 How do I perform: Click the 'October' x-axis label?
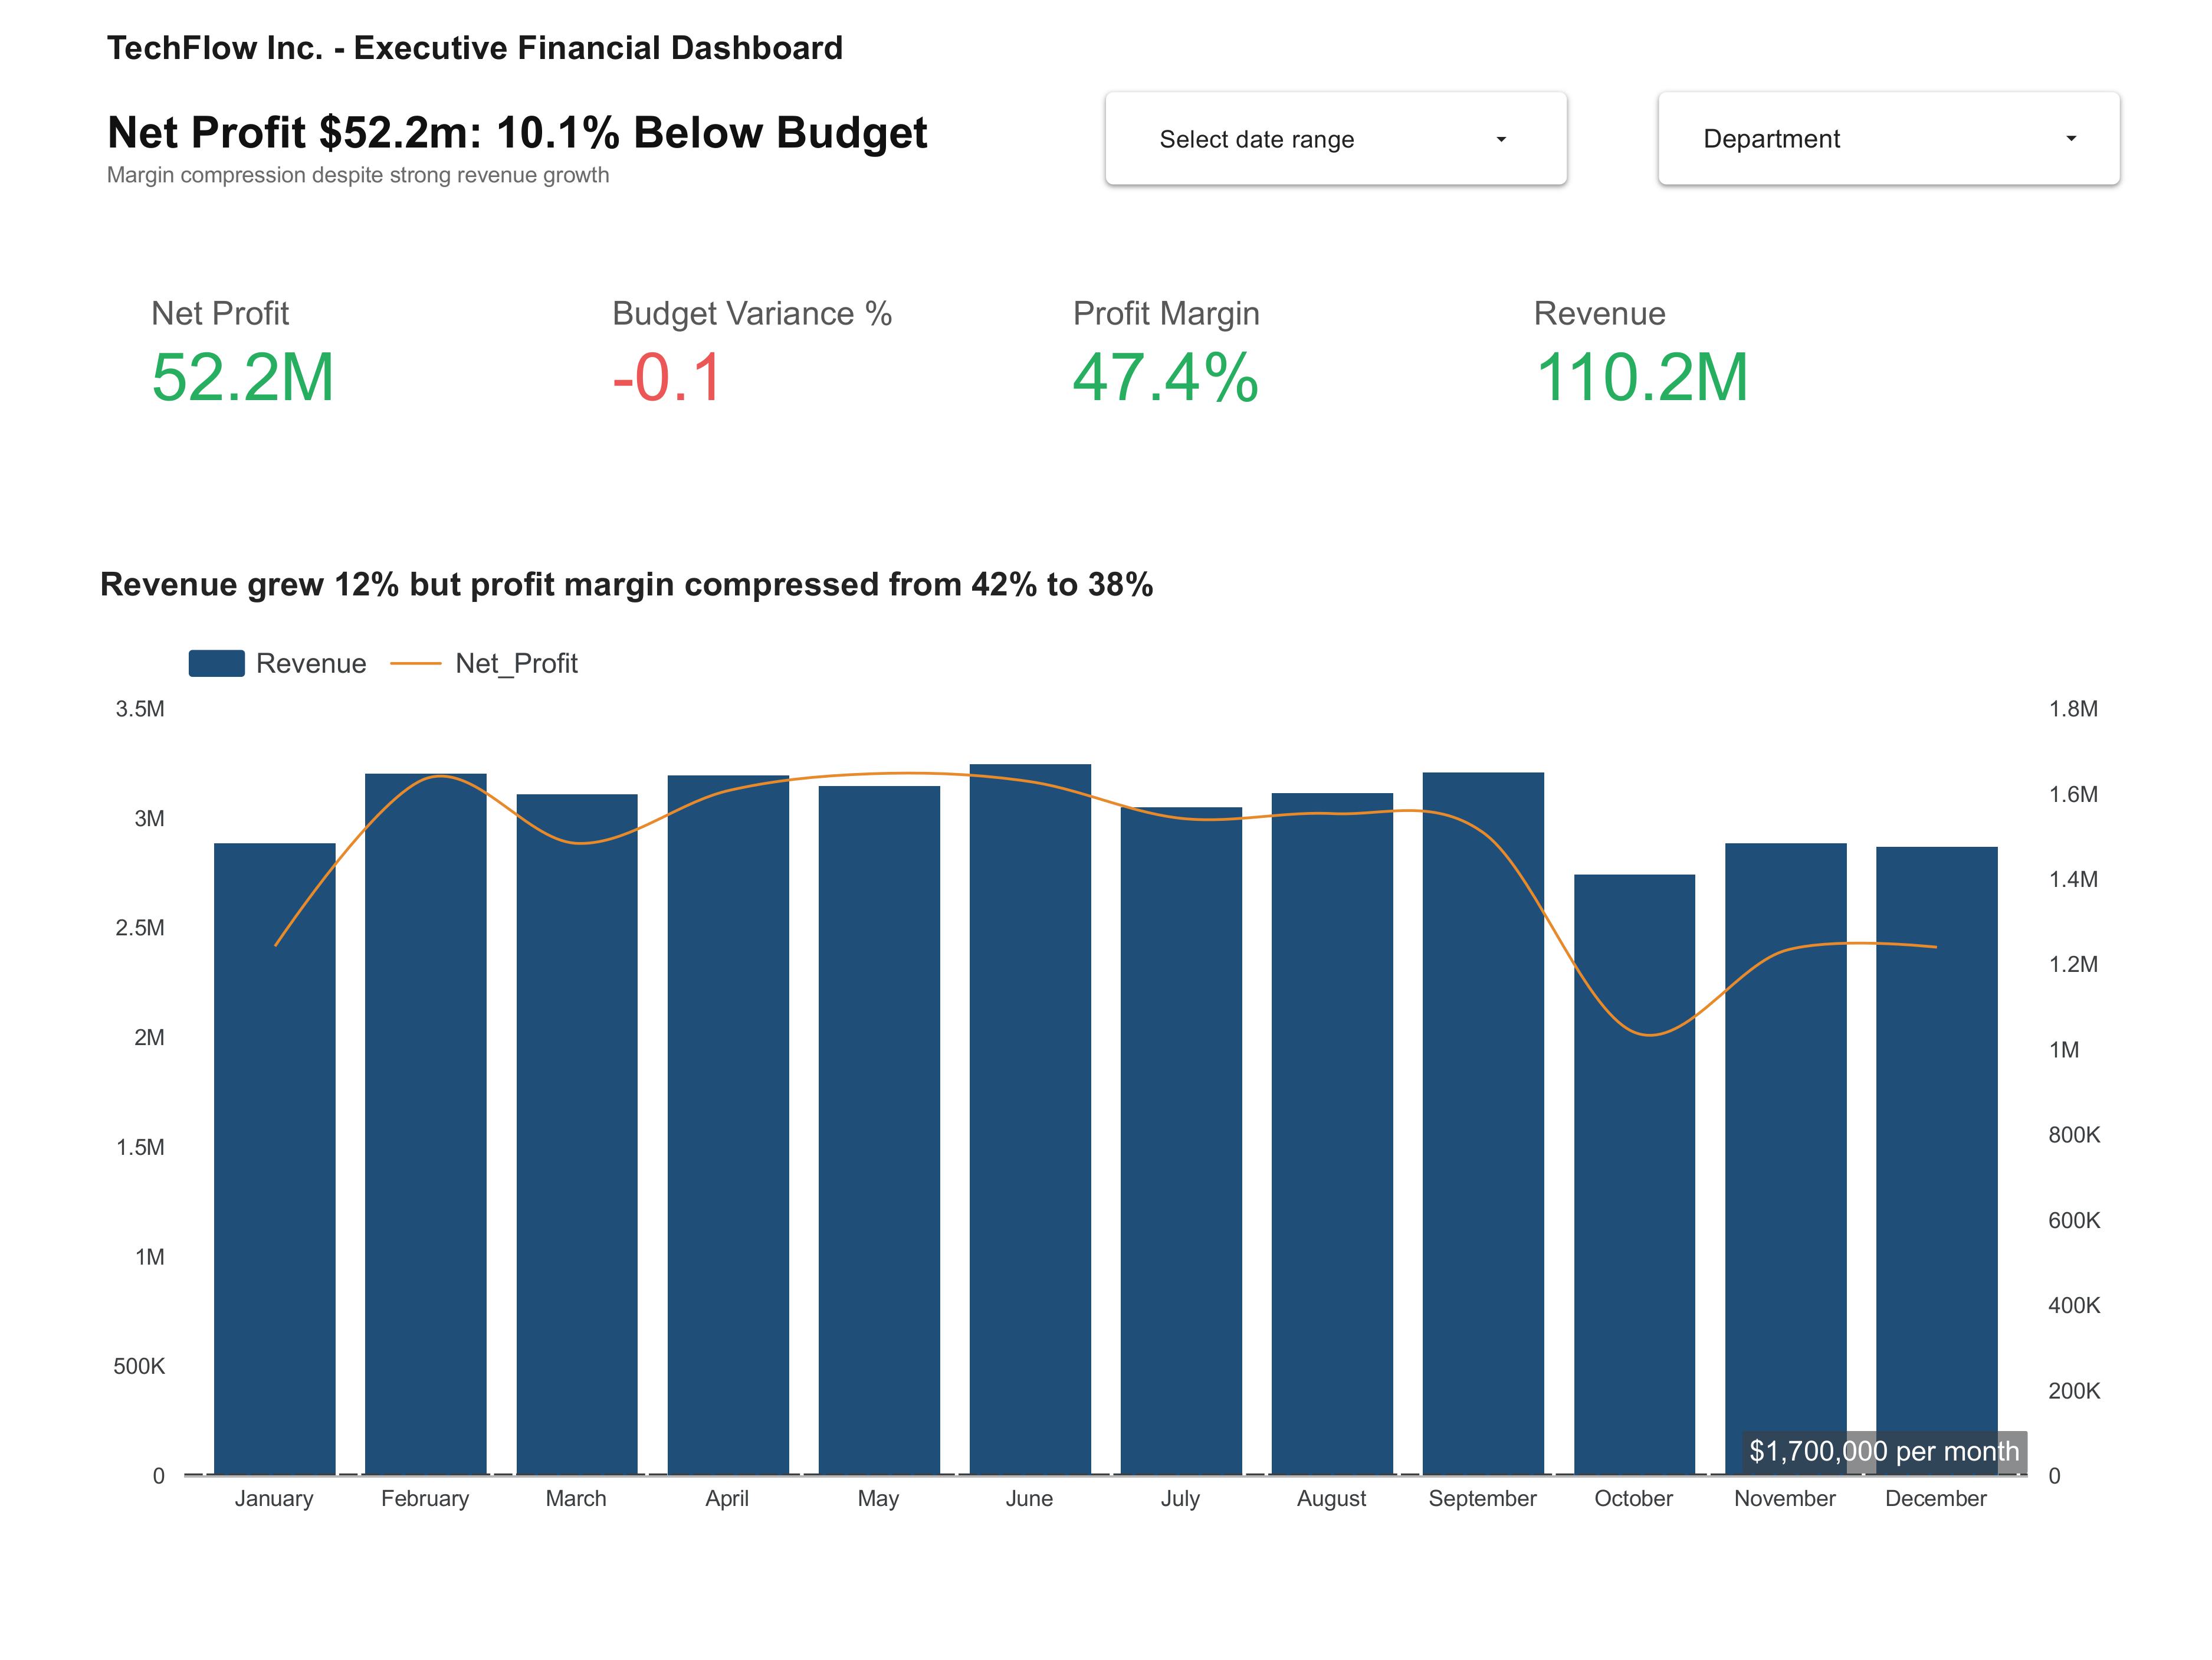(1633, 1498)
